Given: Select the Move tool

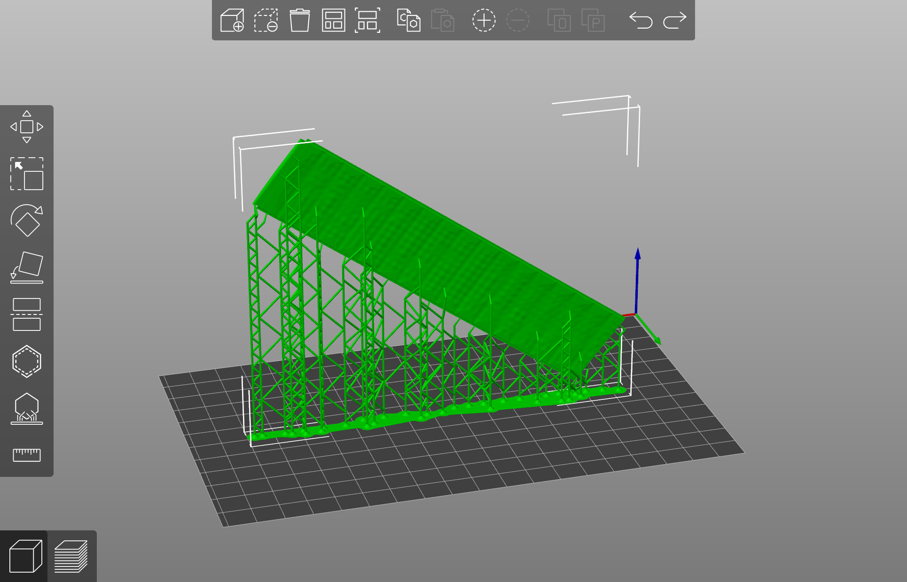Looking at the screenshot, I should coord(27,127).
